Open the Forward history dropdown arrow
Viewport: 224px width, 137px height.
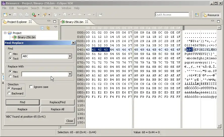tap(94, 15)
